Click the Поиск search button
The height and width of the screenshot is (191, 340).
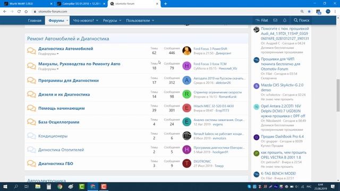(301, 20)
